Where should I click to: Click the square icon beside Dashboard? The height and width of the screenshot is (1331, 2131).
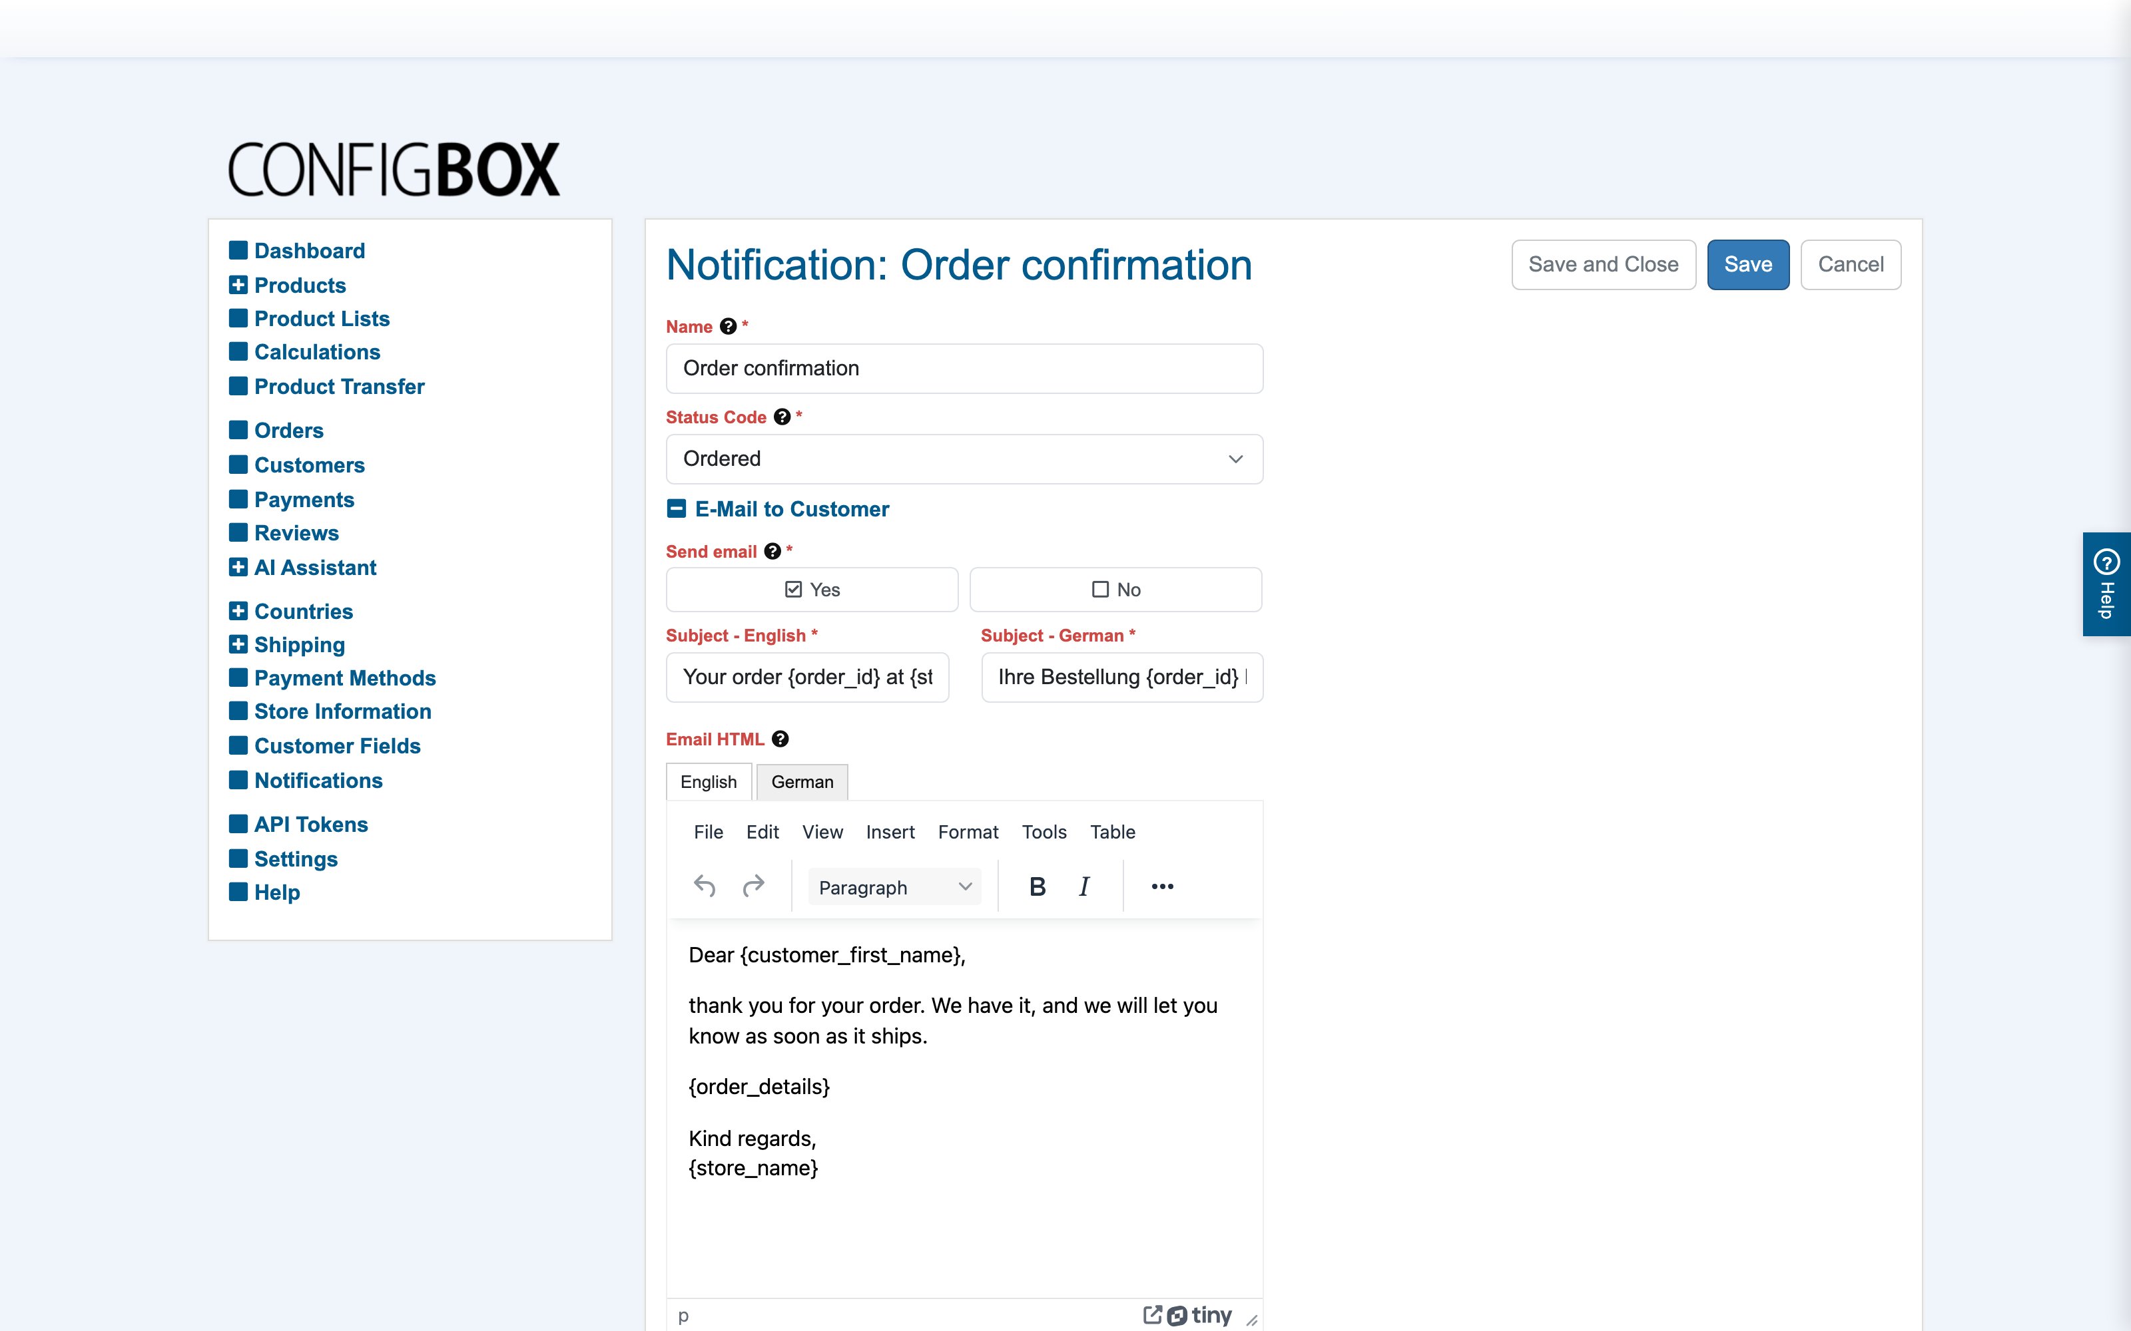(x=238, y=250)
